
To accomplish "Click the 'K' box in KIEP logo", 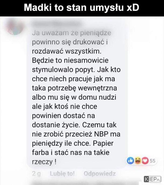I will (x=147, y=179).
